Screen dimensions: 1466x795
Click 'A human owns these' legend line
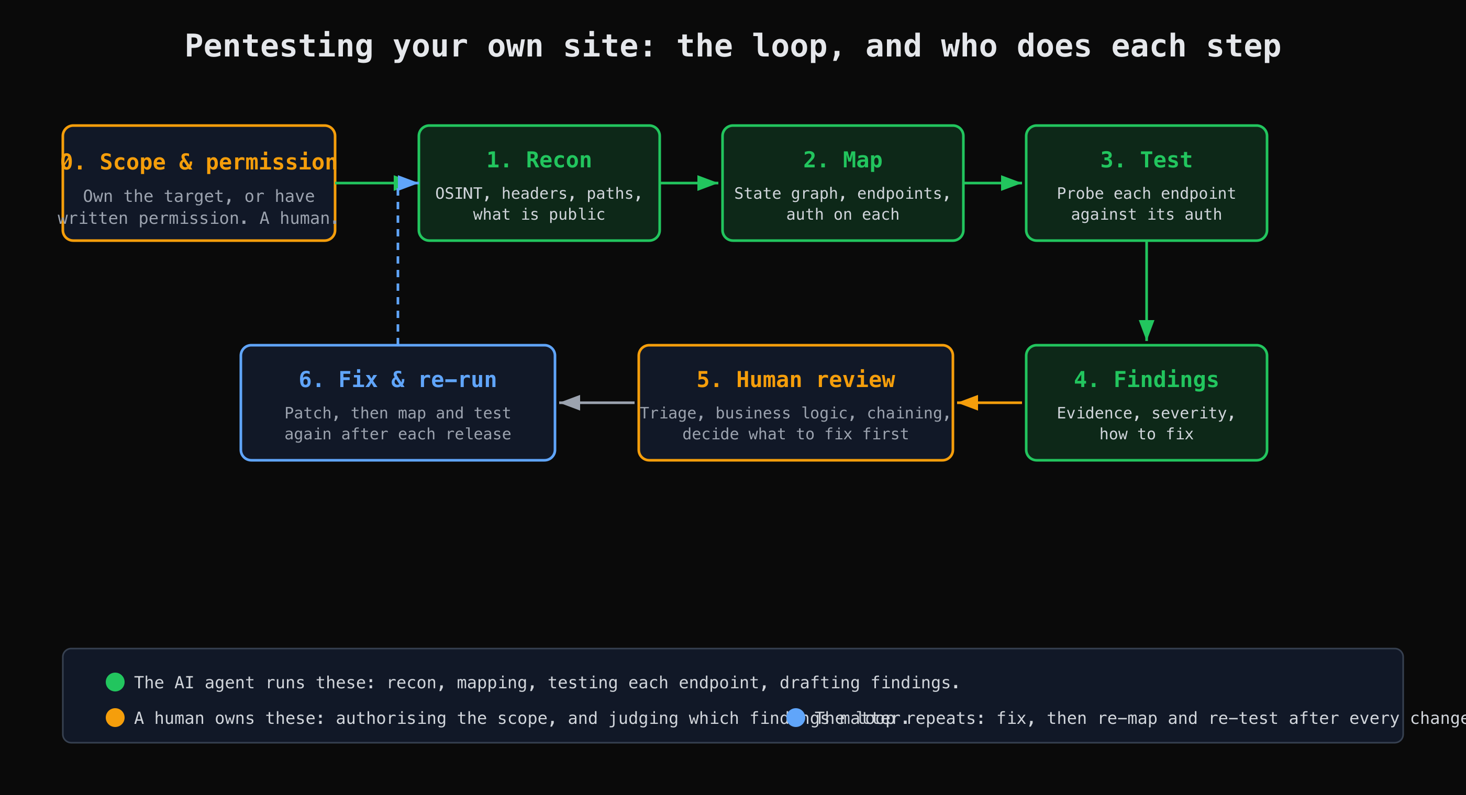(x=521, y=718)
